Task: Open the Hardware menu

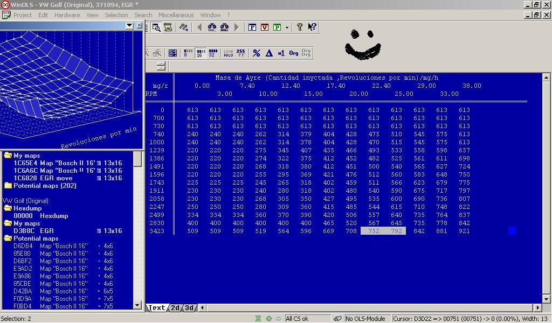Action: (x=67, y=15)
